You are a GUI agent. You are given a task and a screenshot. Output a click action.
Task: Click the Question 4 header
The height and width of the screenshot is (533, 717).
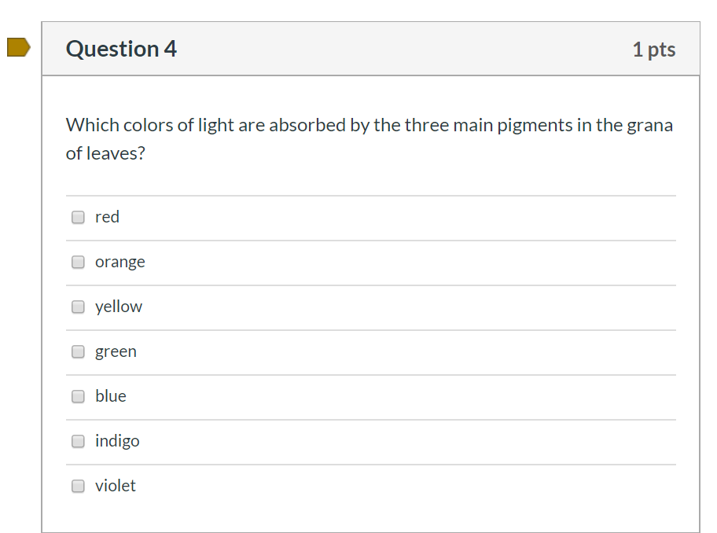point(122,49)
